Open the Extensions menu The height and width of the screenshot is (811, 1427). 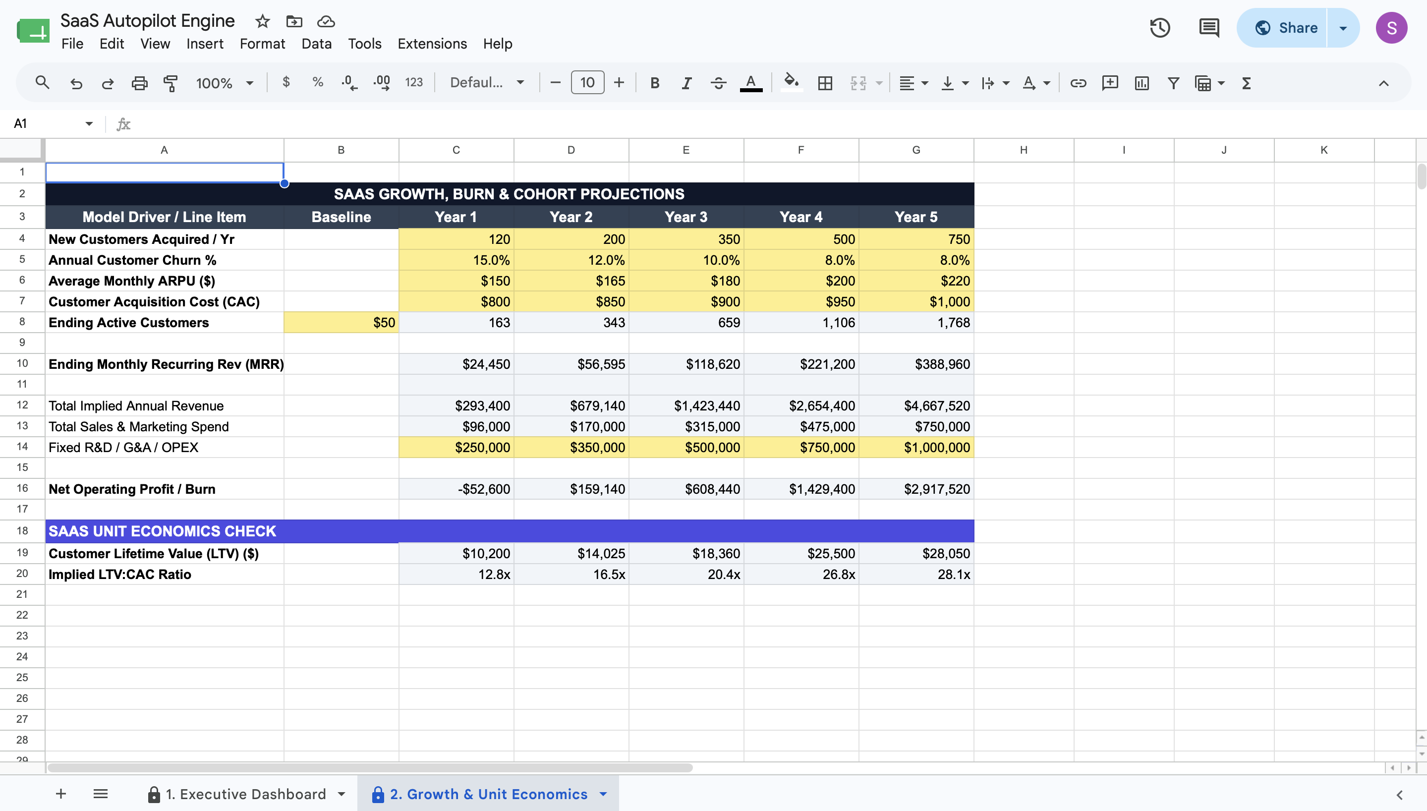coord(432,44)
